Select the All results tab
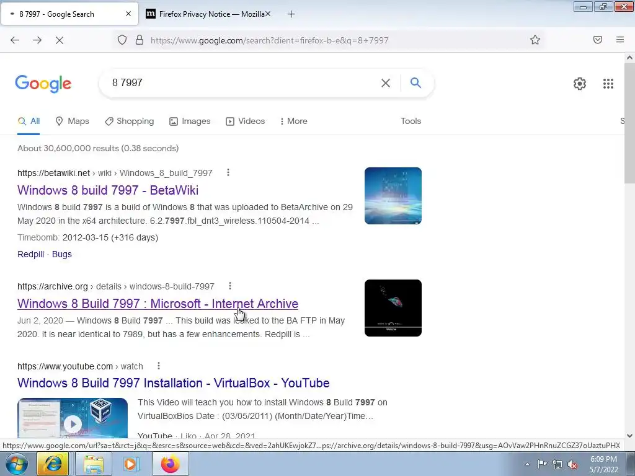635x476 pixels. tap(29, 121)
